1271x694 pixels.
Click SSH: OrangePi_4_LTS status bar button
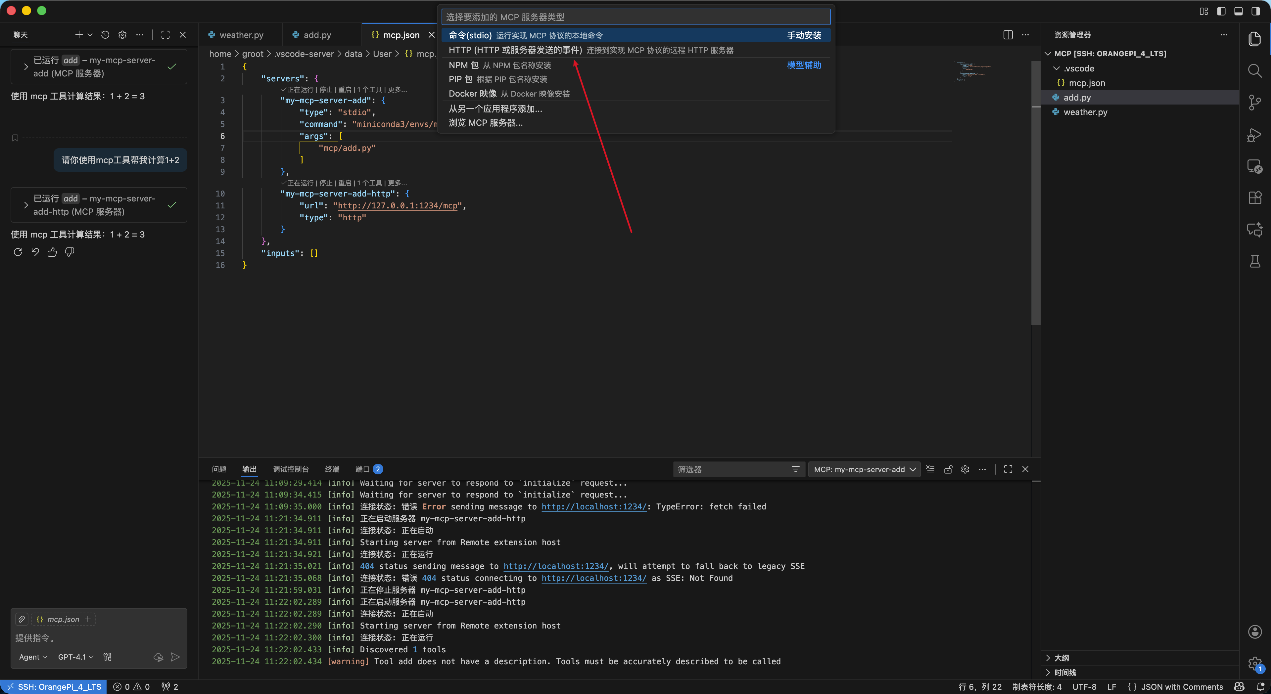(54, 687)
